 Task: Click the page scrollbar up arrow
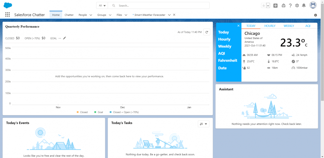click(x=322, y=2)
